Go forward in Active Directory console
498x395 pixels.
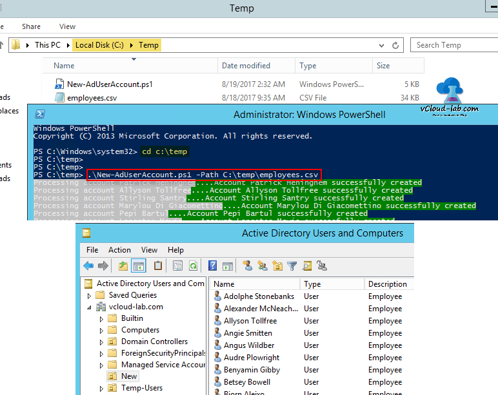click(103, 265)
